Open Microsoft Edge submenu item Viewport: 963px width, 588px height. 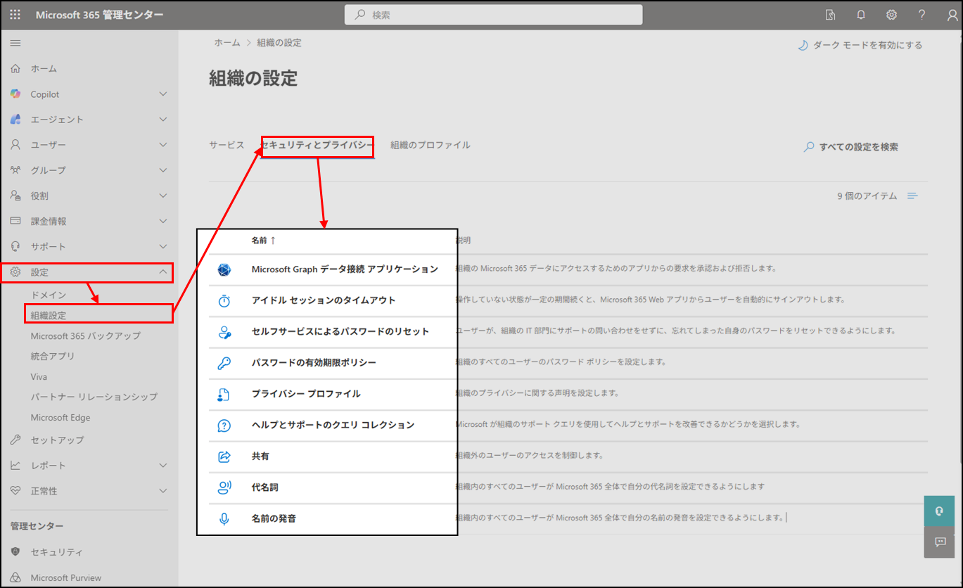pos(60,418)
